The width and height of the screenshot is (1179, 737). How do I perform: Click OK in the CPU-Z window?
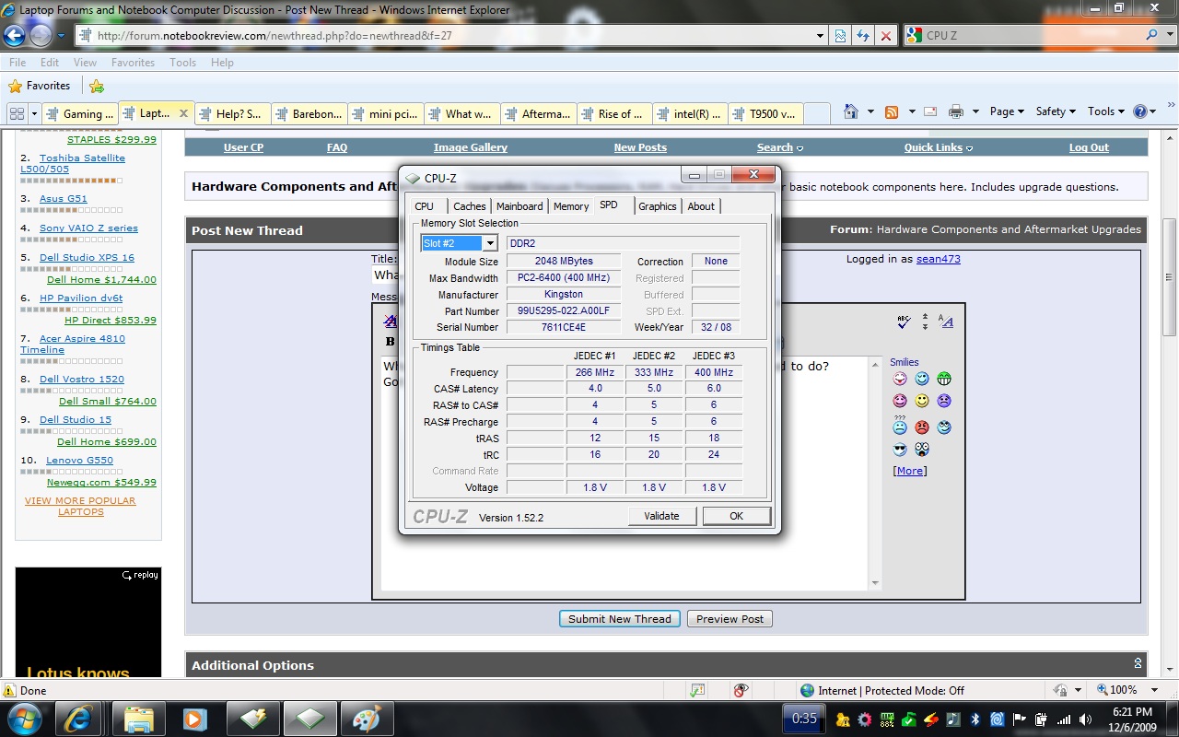pyautogui.click(x=736, y=516)
